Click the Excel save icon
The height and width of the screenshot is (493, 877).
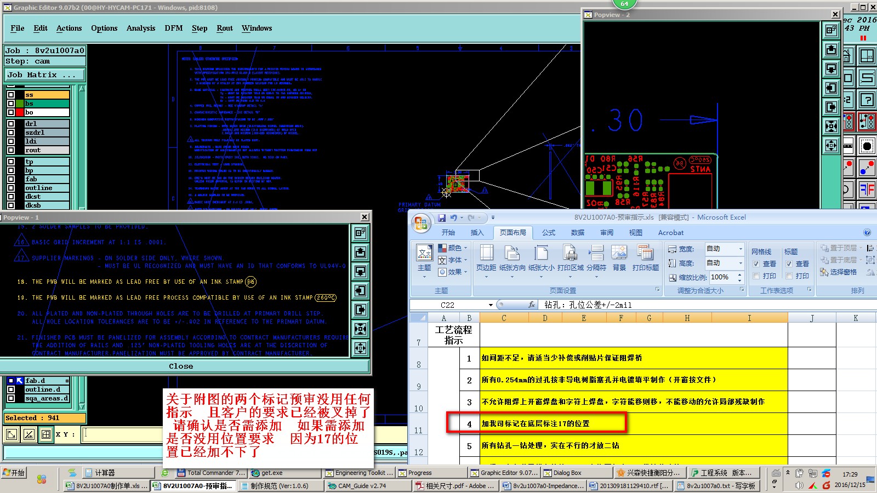tap(442, 217)
